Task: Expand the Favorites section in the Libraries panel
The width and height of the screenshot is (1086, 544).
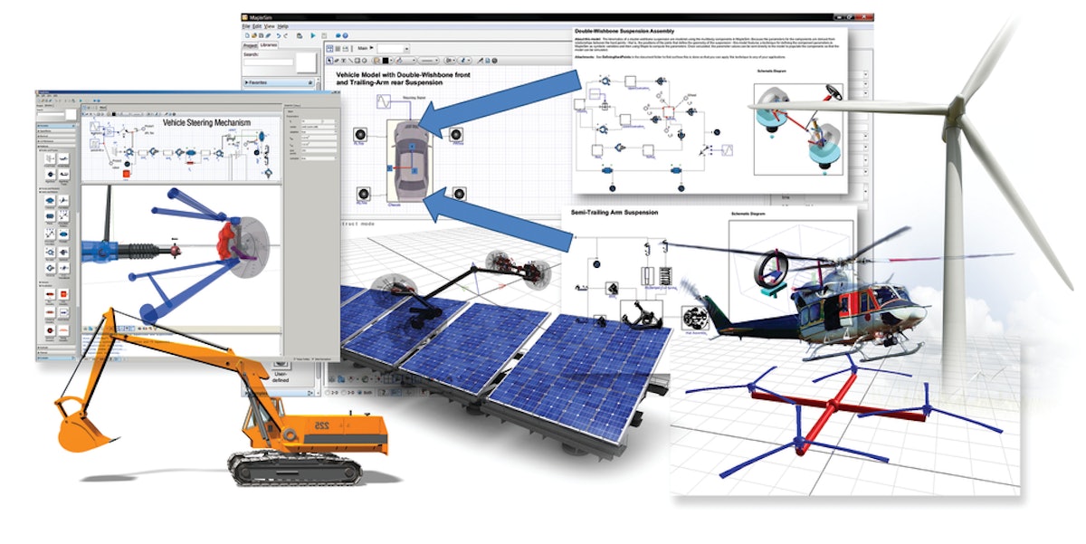Action: (256, 82)
